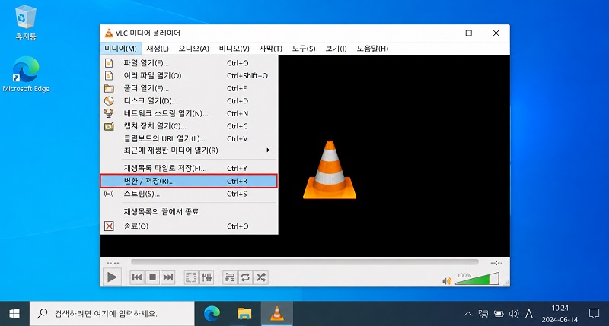Open File Explorer from taskbar

tap(244, 314)
